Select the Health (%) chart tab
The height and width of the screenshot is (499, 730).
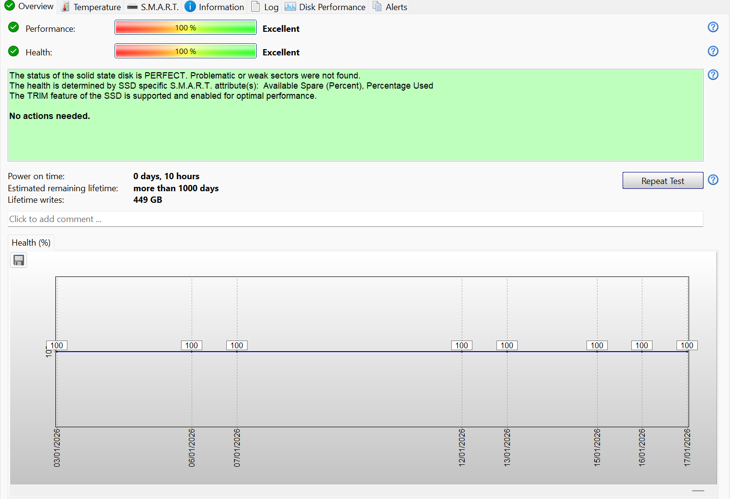tap(31, 243)
